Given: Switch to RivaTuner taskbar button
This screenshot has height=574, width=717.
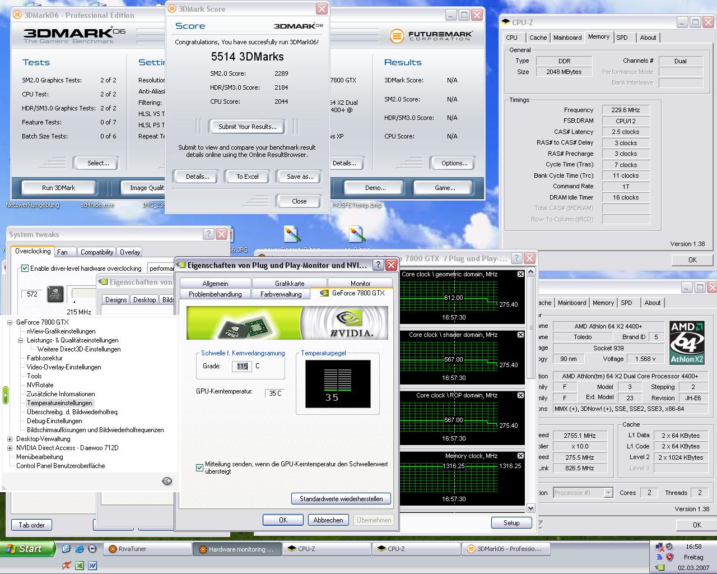Looking at the screenshot, I should 147,549.
